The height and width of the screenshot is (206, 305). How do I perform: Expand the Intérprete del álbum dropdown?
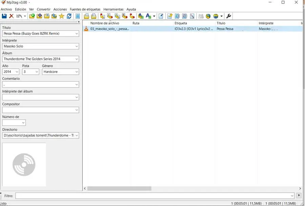tap(77, 97)
